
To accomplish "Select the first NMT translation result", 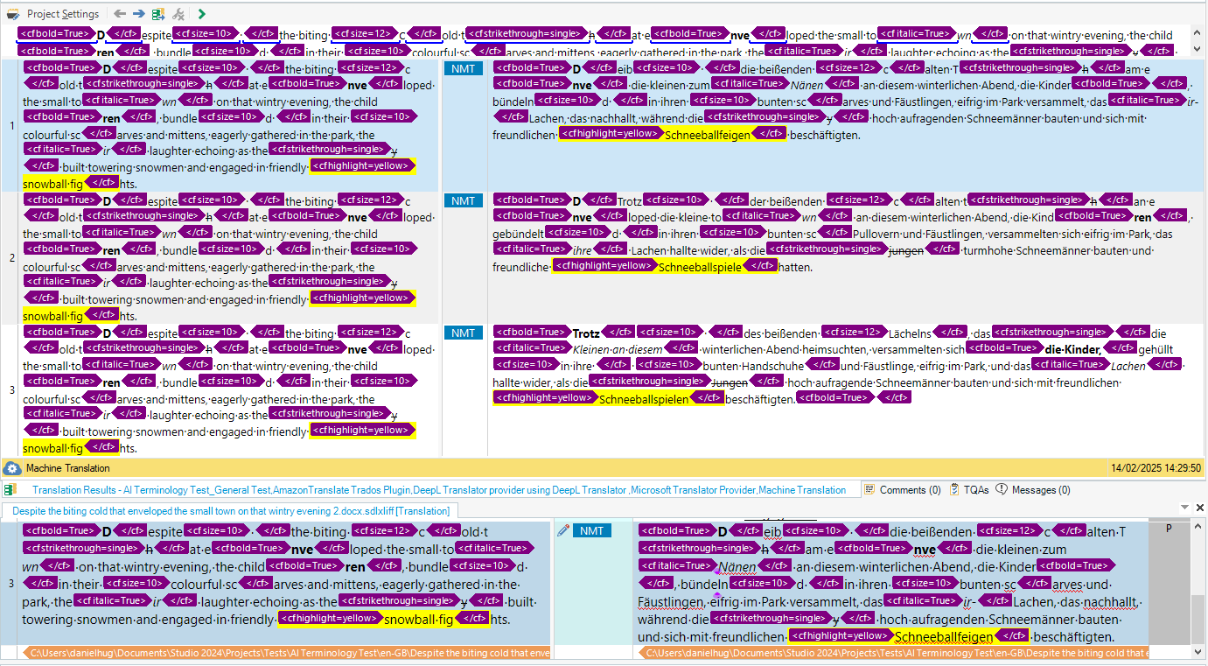I will tap(463, 68).
